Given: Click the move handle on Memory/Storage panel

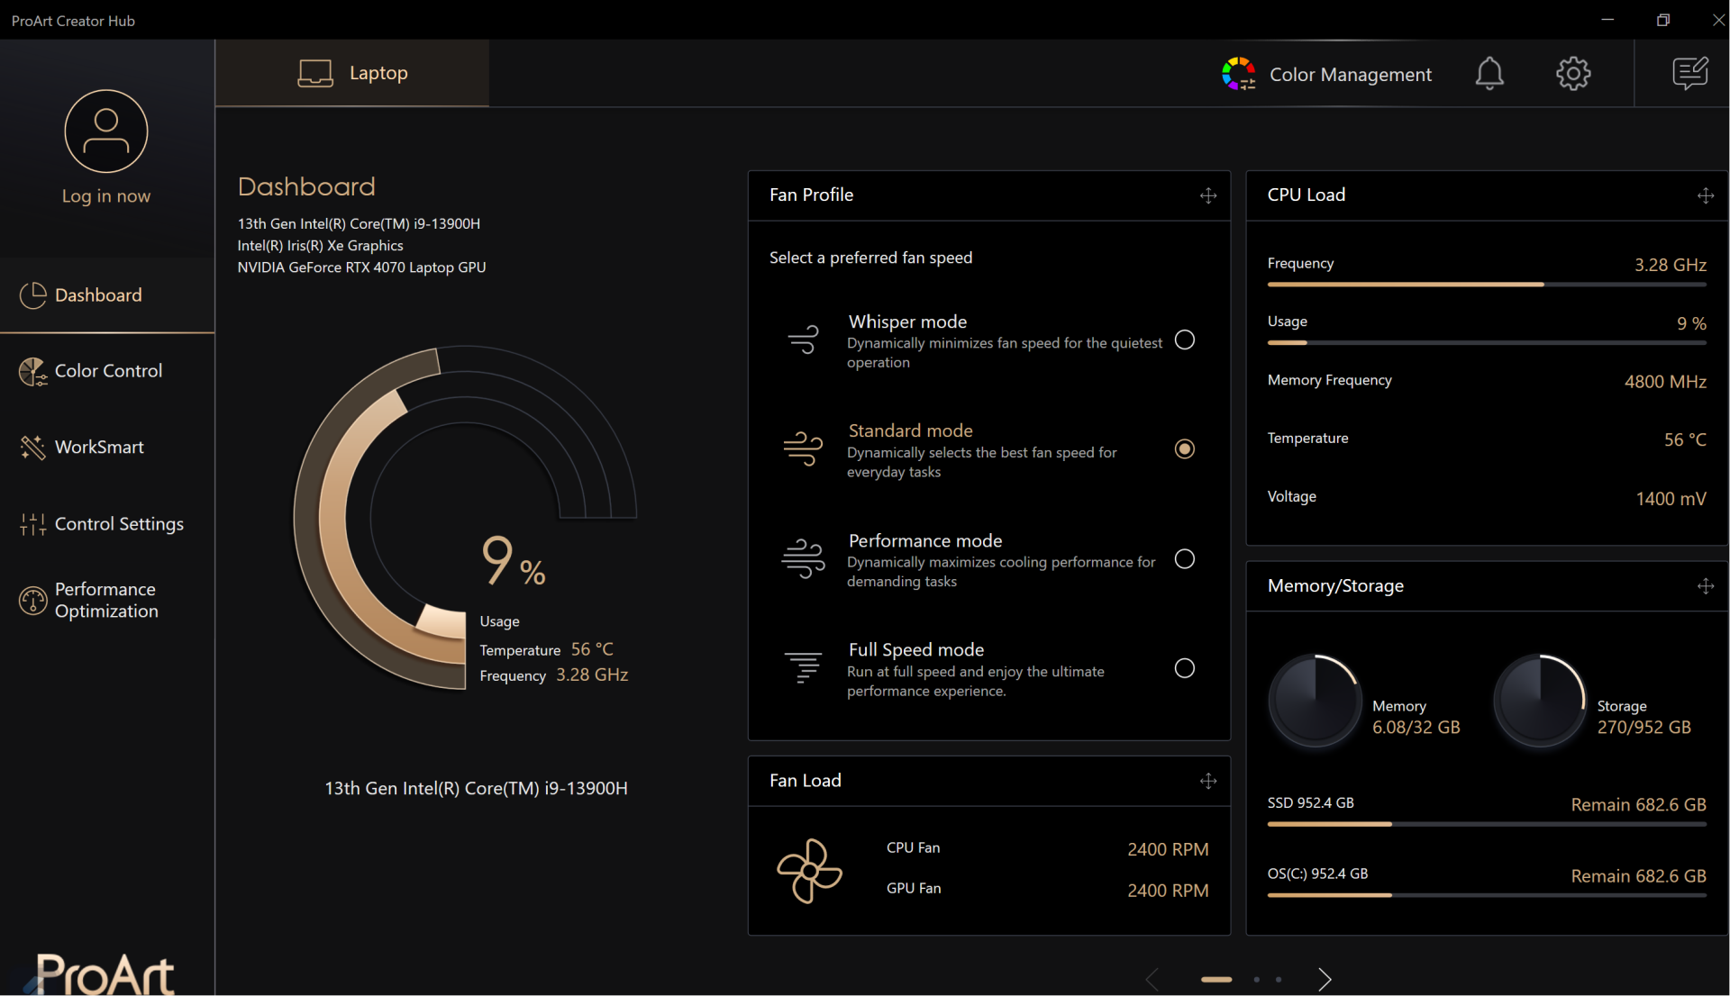Looking at the screenshot, I should pos(1706,586).
